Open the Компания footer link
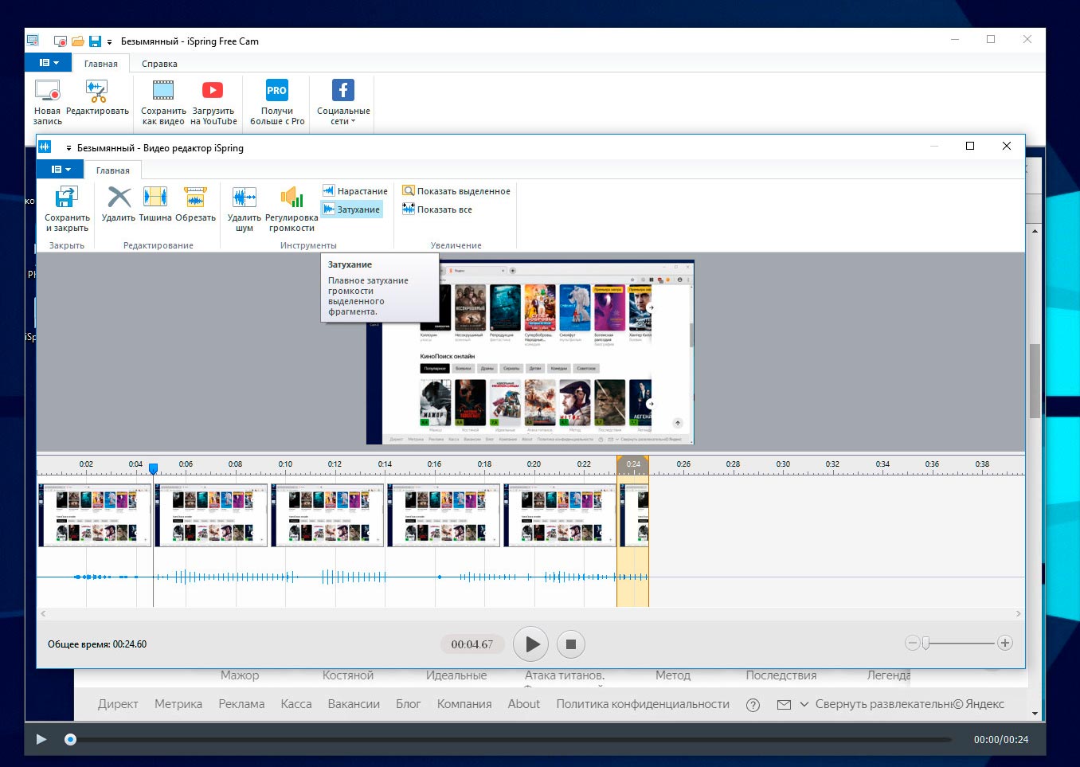 pyautogui.click(x=464, y=704)
